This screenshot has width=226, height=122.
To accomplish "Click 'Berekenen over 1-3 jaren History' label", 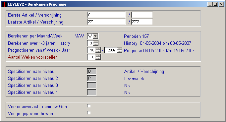I will click(x=39, y=43).
